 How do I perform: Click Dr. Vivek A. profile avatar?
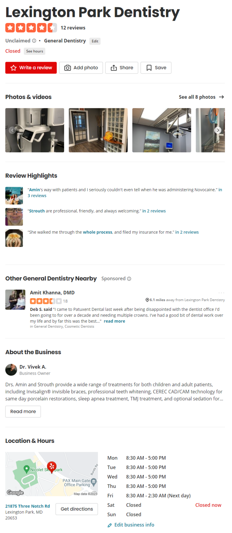point(11,370)
